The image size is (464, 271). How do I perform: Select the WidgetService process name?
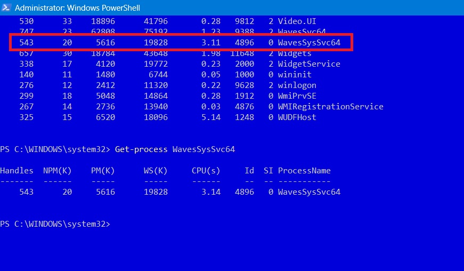pos(309,64)
